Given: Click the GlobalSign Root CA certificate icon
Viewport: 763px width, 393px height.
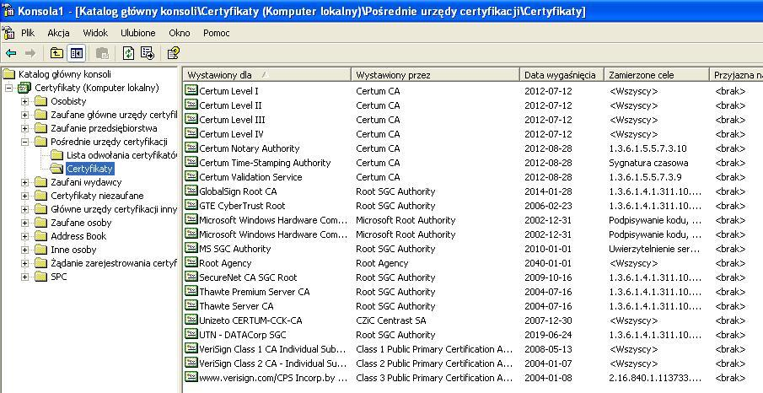Looking at the screenshot, I should click(191, 191).
